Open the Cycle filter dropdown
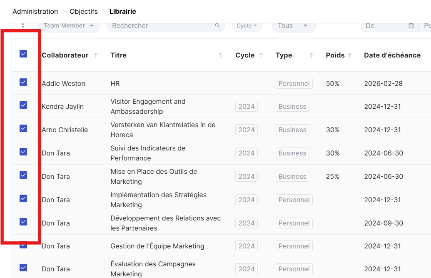Viewport: 431px width, 278px height. (x=247, y=26)
